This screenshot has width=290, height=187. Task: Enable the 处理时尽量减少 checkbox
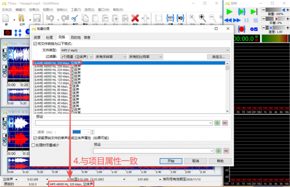click(x=34, y=145)
